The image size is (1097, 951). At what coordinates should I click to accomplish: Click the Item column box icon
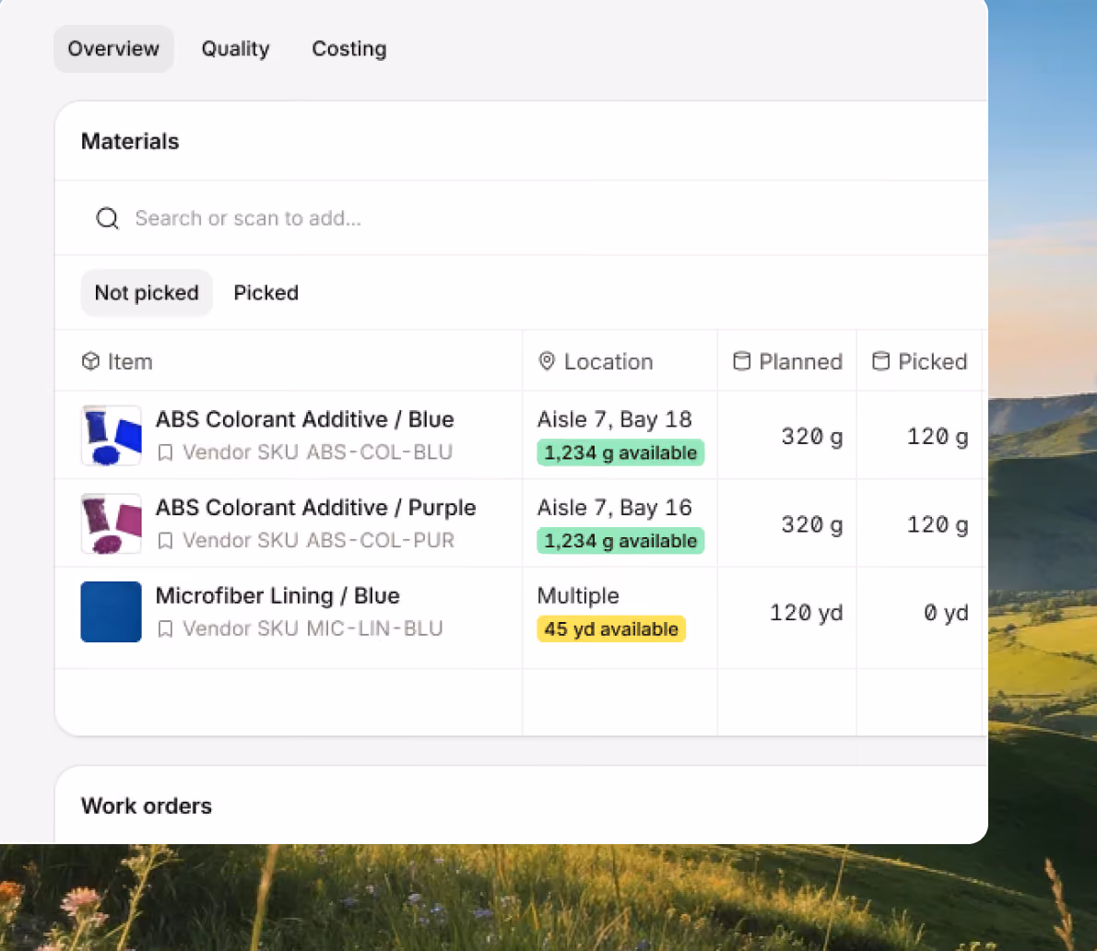[91, 361]
